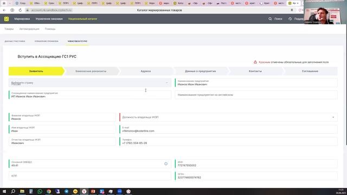Click the browser address bar URL

(51, 10)
